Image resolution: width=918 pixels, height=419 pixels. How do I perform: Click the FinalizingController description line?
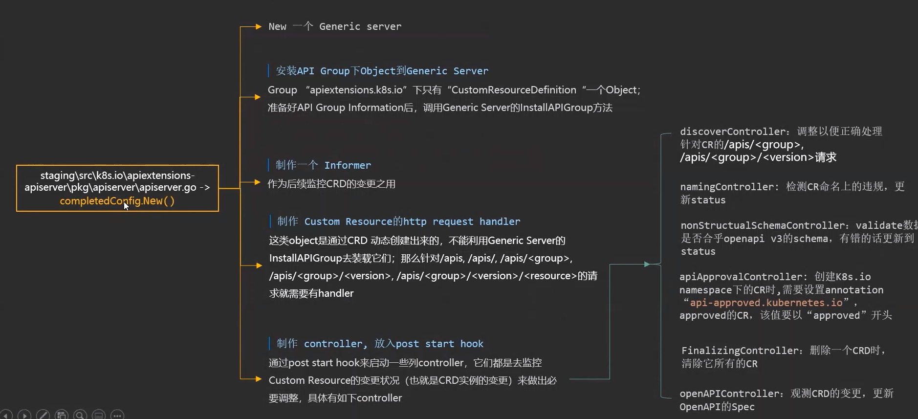point(784,351)
